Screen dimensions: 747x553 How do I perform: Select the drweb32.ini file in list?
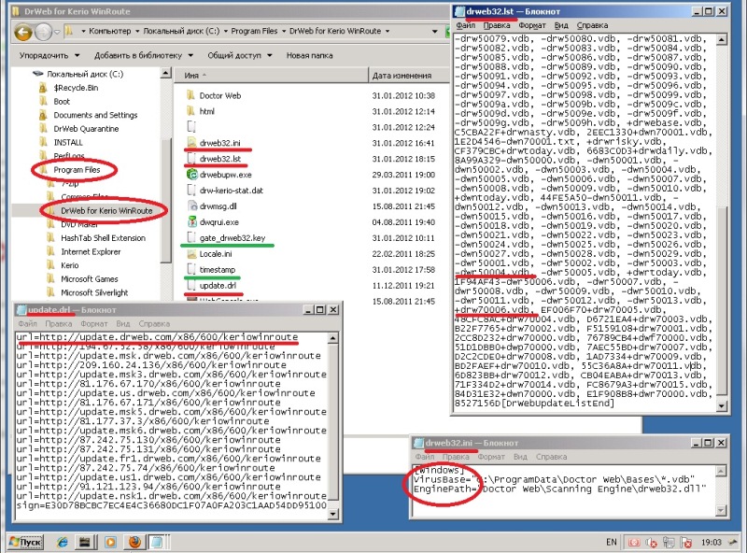[219, 142]
